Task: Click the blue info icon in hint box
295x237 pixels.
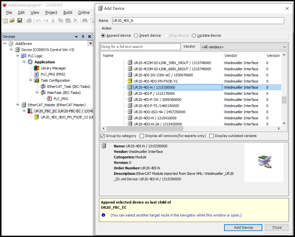Action: [103, 215]
